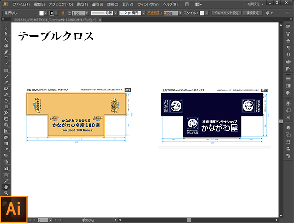This screenshot has width=294, height=223.
Task: Open the Character panel A icon
Action: pos(288,117)
